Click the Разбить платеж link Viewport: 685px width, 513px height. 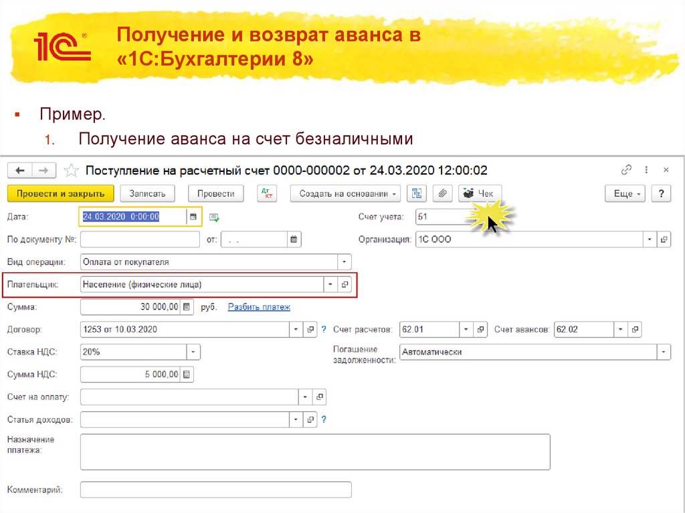pos(259,307)
